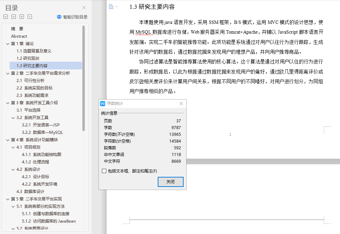Select the highlighted 1.3 研究主要内容 entry
The image size is (340, 234).
pyautogui.click(x=46, y=66)
